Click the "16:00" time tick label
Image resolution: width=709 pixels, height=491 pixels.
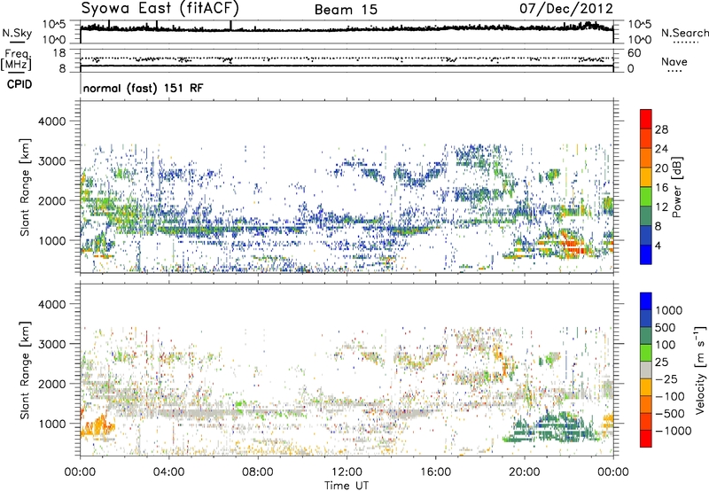point(435,472)
